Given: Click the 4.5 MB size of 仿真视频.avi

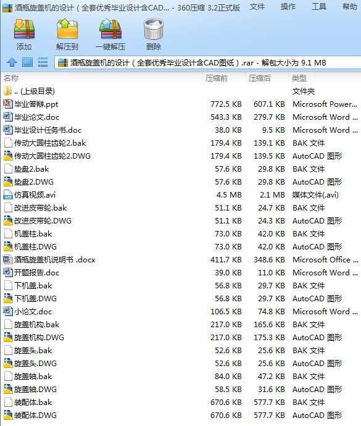Looking at the screenshot, I should pos(229,195).
